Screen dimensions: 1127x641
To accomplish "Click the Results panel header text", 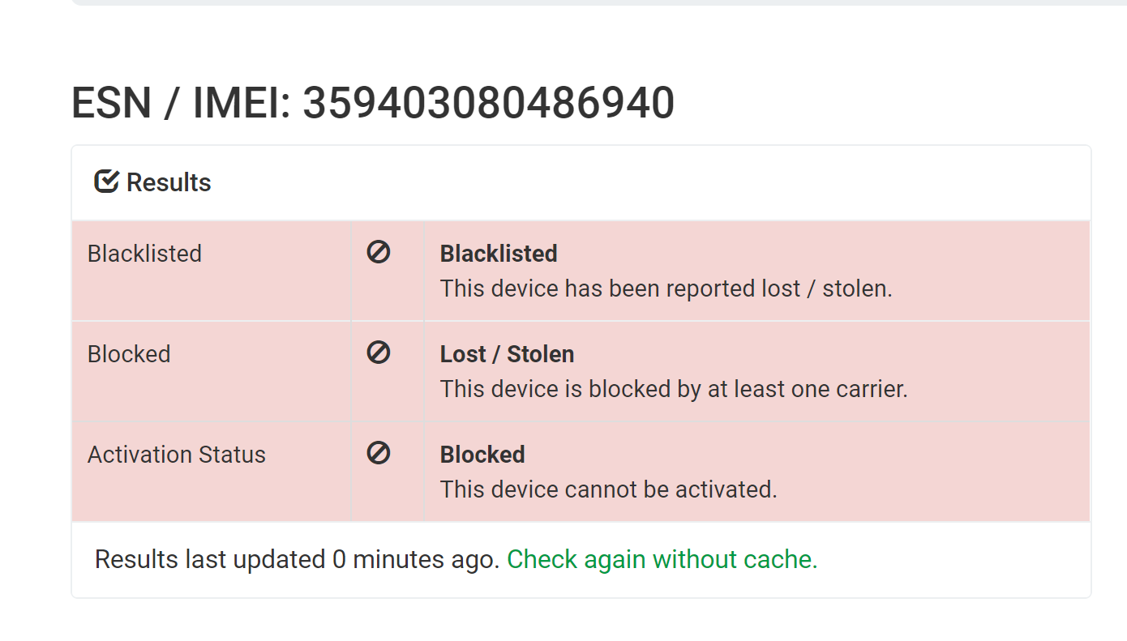I will tap(169, 182).
